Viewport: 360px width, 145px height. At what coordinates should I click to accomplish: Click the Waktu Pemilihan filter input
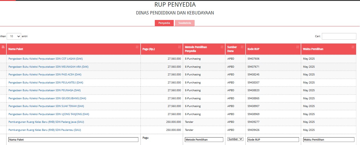[x=329, y=140]
